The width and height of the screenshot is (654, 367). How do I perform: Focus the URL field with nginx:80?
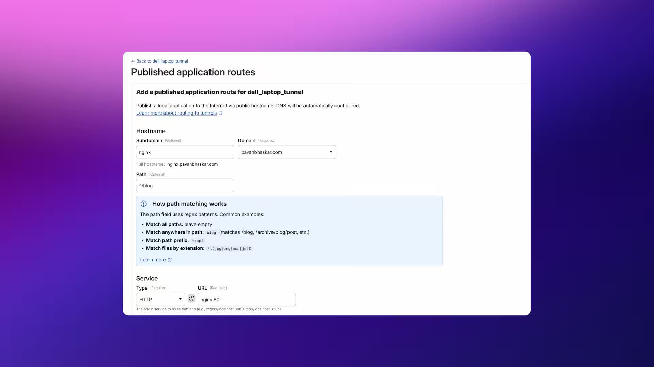pyautogui.click(x=246, y=299)
